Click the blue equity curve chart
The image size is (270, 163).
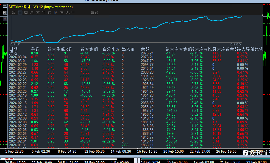(127, 29)
